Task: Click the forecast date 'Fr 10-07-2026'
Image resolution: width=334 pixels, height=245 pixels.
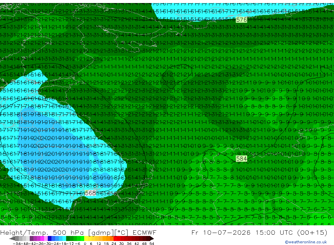Action: point(221,232)
